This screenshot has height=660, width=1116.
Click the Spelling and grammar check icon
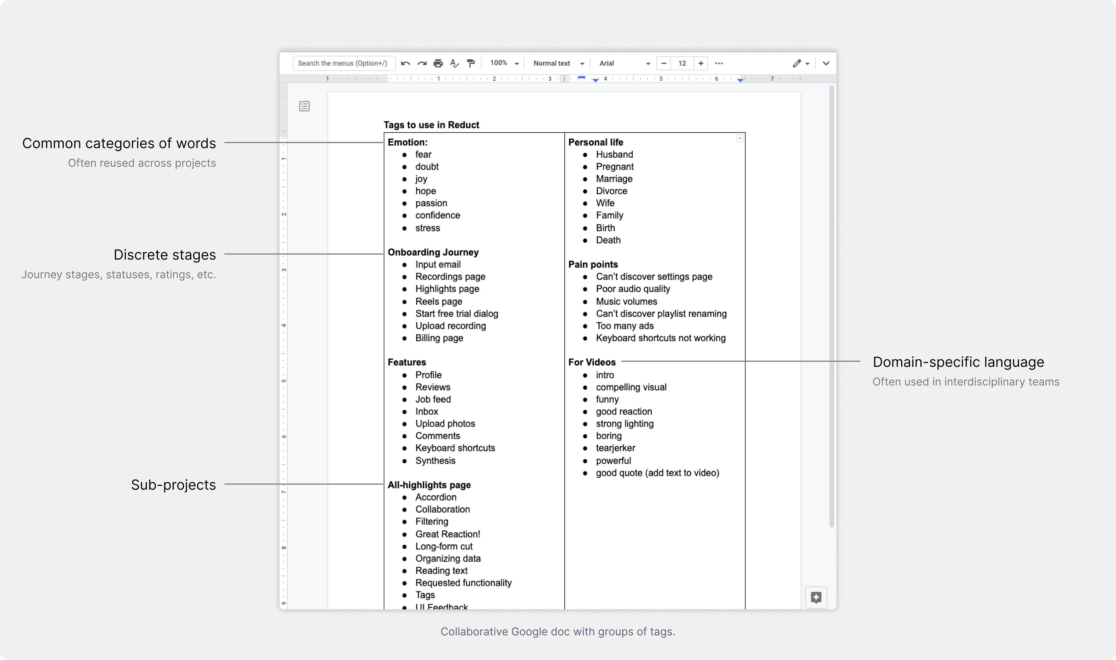[454, 64]
